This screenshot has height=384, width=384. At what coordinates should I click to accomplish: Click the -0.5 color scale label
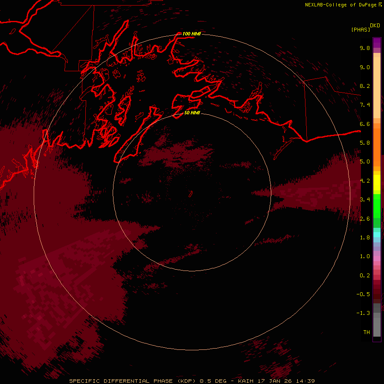(x=363, y=294)
